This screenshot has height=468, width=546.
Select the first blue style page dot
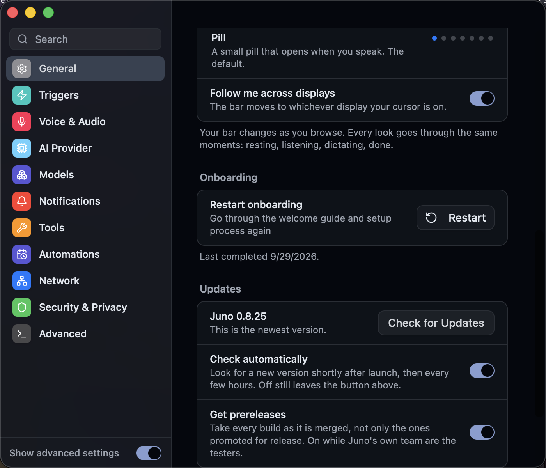tap(434, 38)
